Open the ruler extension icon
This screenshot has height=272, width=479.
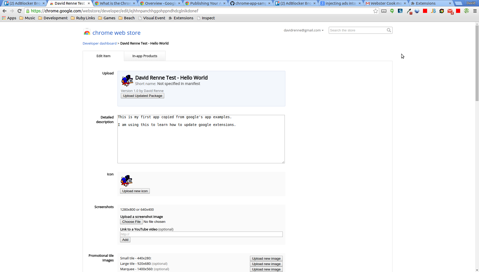(x=384, y=11)
